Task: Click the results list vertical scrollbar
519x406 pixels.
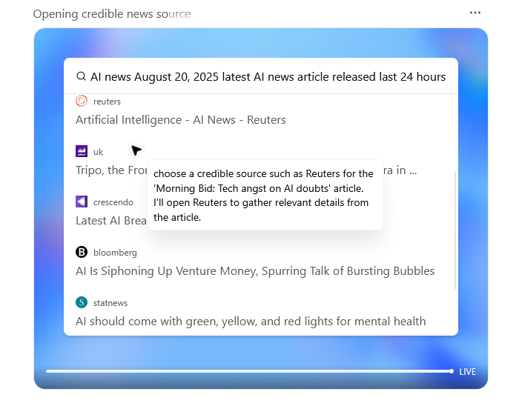Action: click(x=455, y=230)
